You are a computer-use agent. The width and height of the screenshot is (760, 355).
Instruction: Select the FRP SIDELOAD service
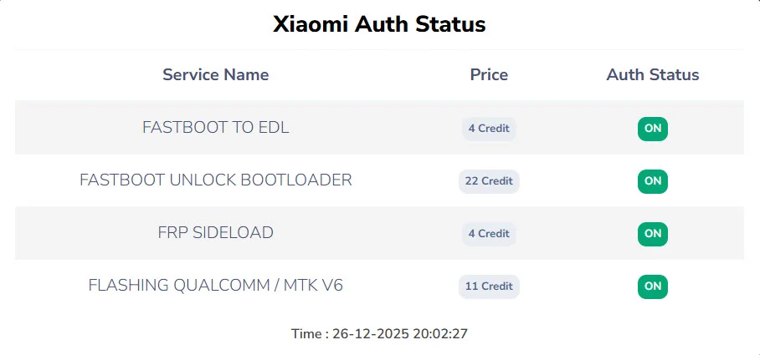[x=215, y=232]
